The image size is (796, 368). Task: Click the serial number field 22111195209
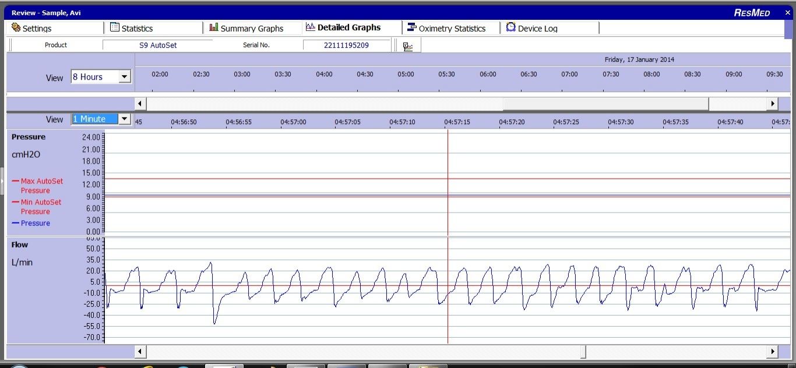pyautogui.click(x=346, y=45)
